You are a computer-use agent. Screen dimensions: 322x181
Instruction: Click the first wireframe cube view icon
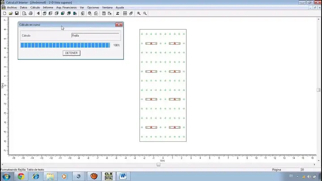[44, 13]
